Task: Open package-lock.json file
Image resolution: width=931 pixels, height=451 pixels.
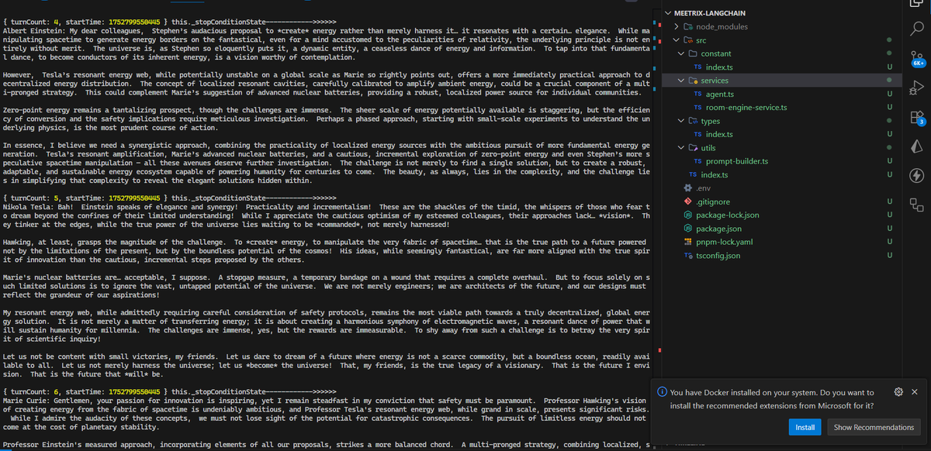Action: tap(728, 215)
